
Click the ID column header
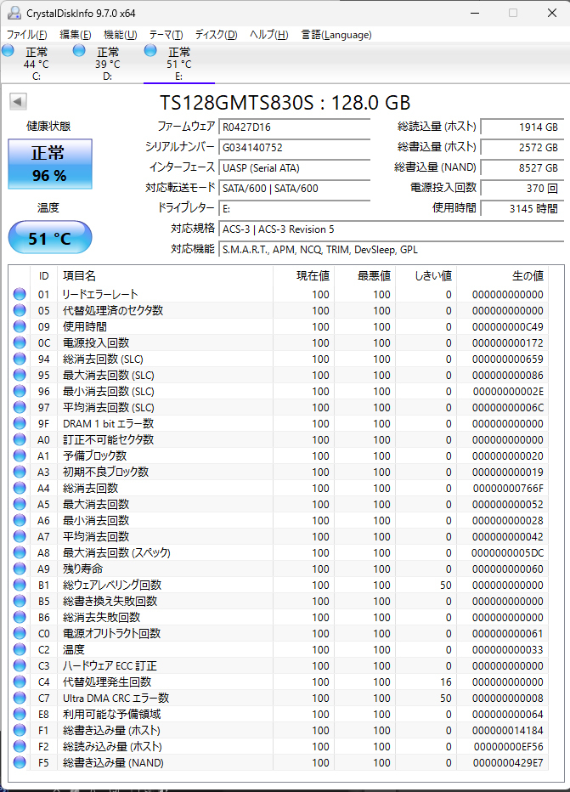point(43,276)
